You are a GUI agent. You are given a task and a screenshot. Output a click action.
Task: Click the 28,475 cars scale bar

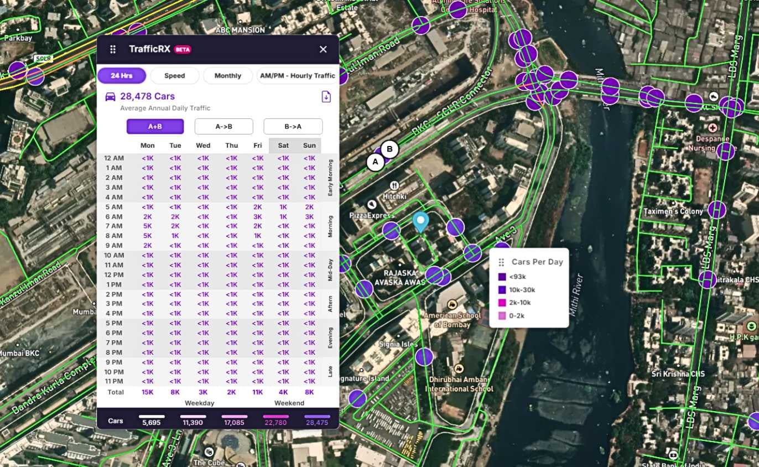317,417
